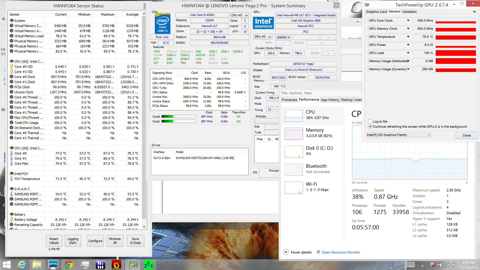Viewport: 480px width, 270px height.
Task: Click the HWiNFO taskbar icon
Action: coord(100,264)
